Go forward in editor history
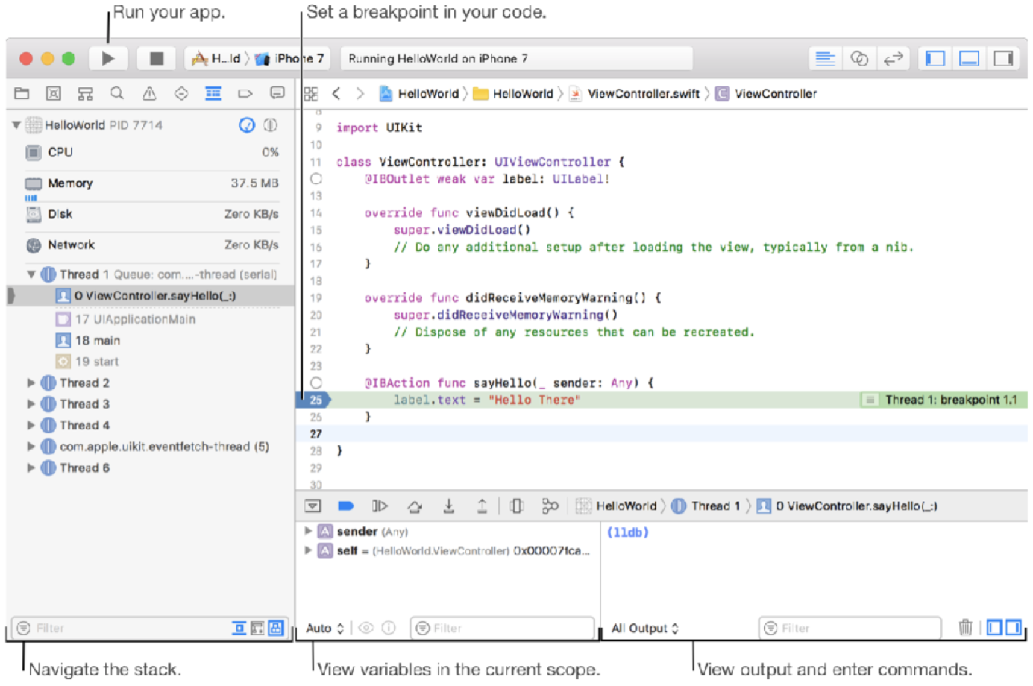This screenshot has height=686, width=1033. [x=360, y=94]
